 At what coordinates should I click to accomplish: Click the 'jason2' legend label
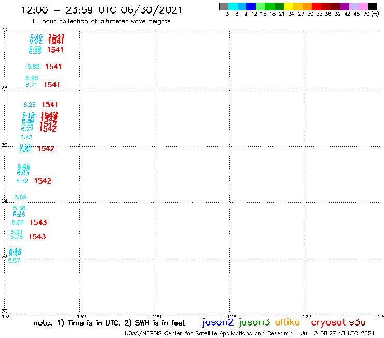coord(218,322)
